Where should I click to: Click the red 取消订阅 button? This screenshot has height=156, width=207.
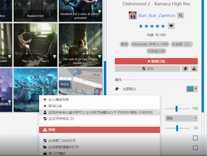tap(156, 61)
